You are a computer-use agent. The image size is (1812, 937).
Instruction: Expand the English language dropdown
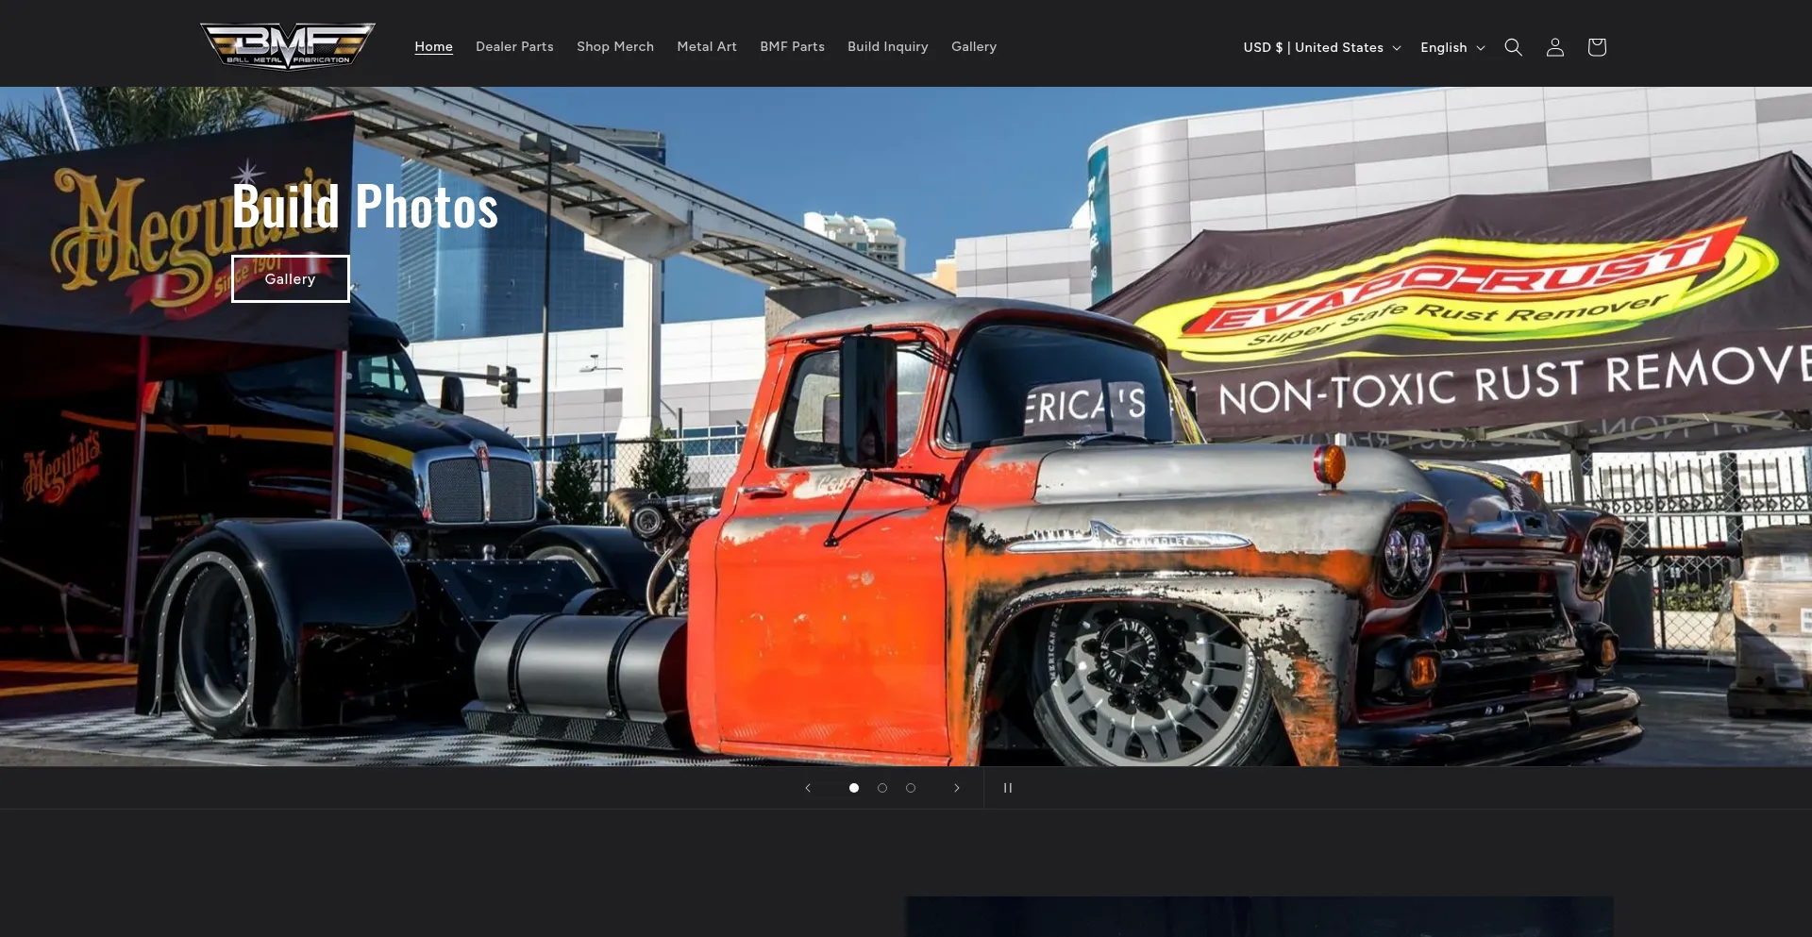point(1452,47)
